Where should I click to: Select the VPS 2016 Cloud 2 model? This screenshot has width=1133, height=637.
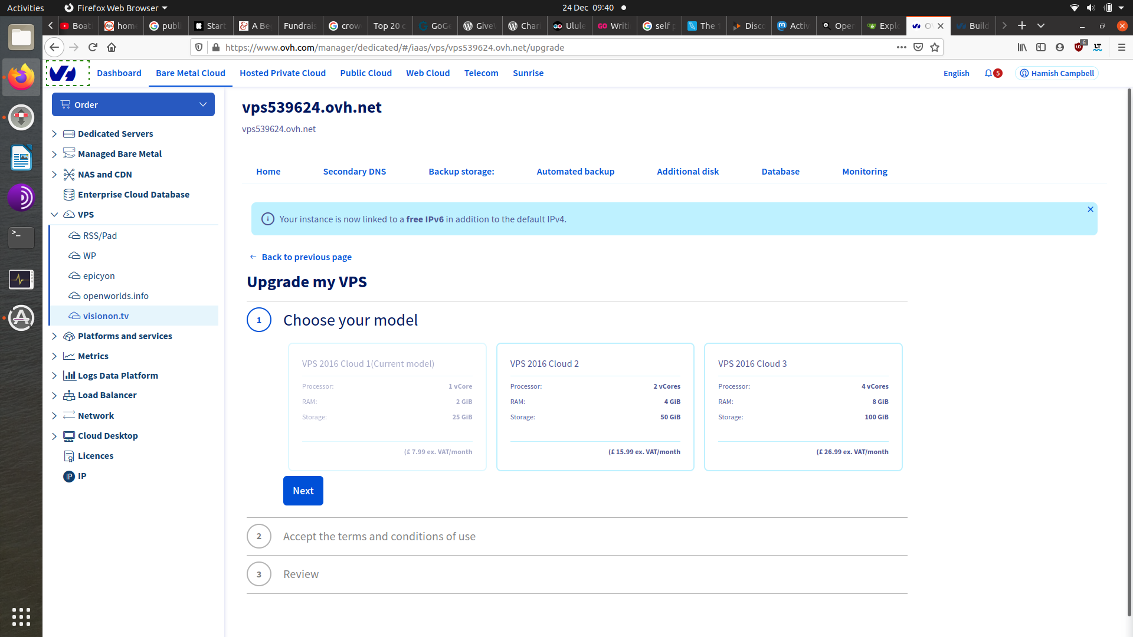click(595, 407)
